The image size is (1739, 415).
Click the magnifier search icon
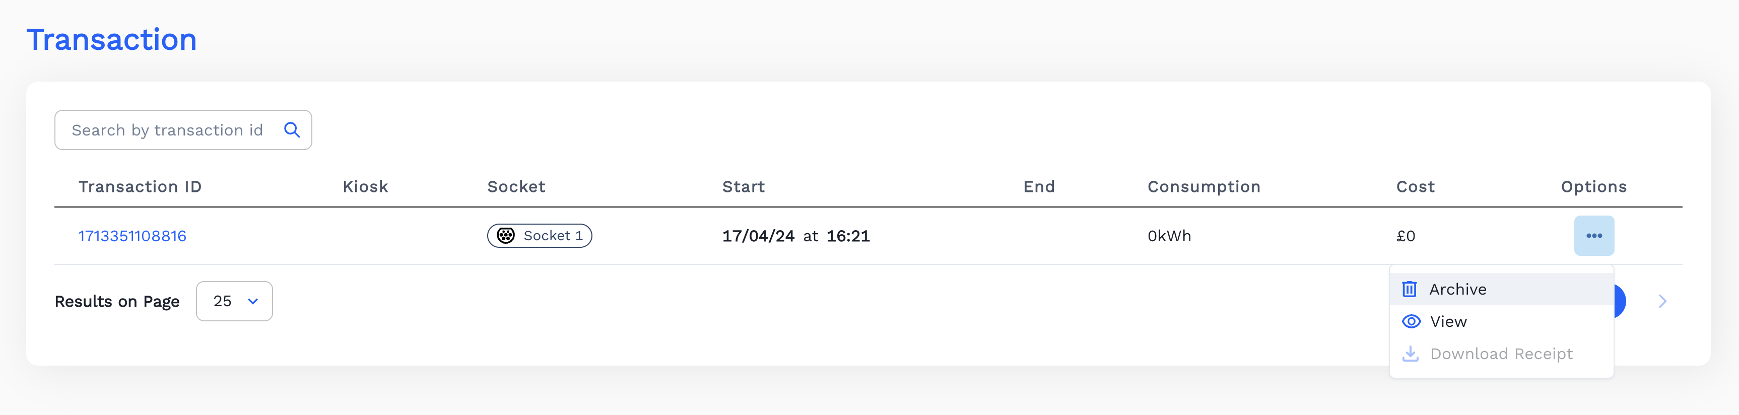click(292, 129)
